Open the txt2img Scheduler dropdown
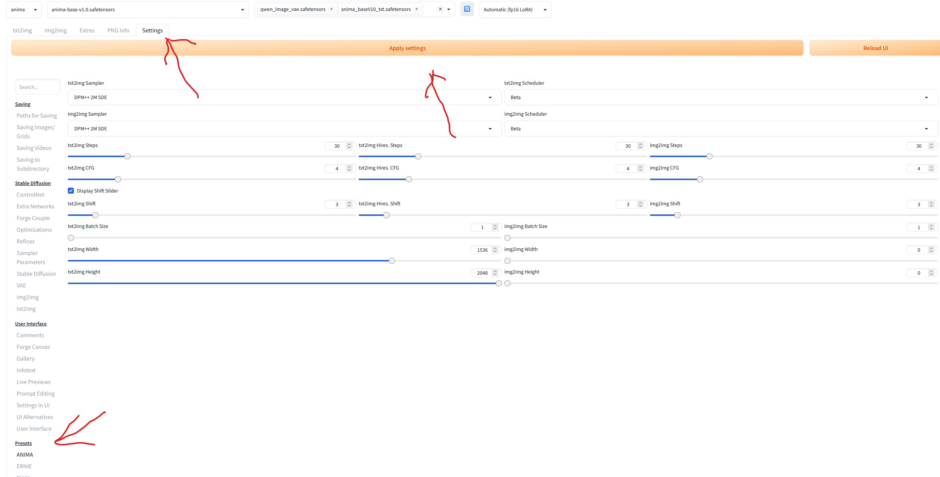Viewport: 940px width, 477px height. (721, 97)
